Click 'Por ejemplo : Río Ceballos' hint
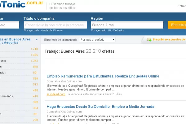 pyautogui.click(x=108, y=30)
